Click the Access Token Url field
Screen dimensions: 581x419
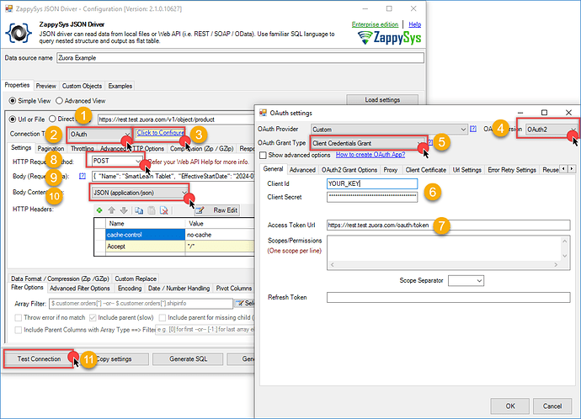pos(448,225)
